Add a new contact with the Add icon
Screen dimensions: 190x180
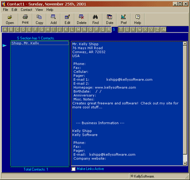53,19
